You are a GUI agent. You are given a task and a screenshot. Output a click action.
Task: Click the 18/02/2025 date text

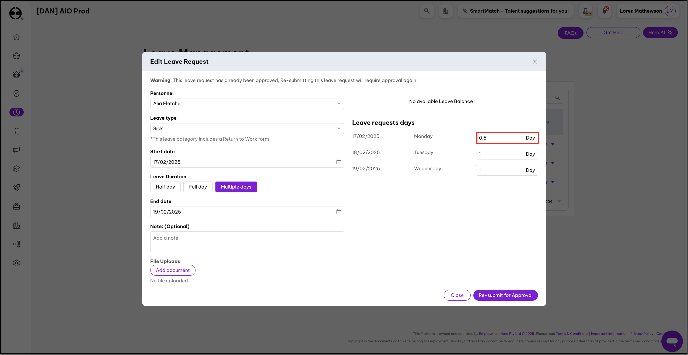pyautogui.click(x=366, y=152)
